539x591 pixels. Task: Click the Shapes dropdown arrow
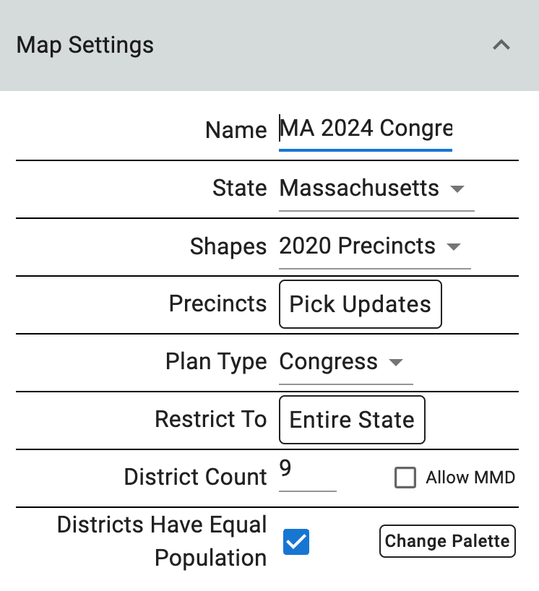point(454,246)
